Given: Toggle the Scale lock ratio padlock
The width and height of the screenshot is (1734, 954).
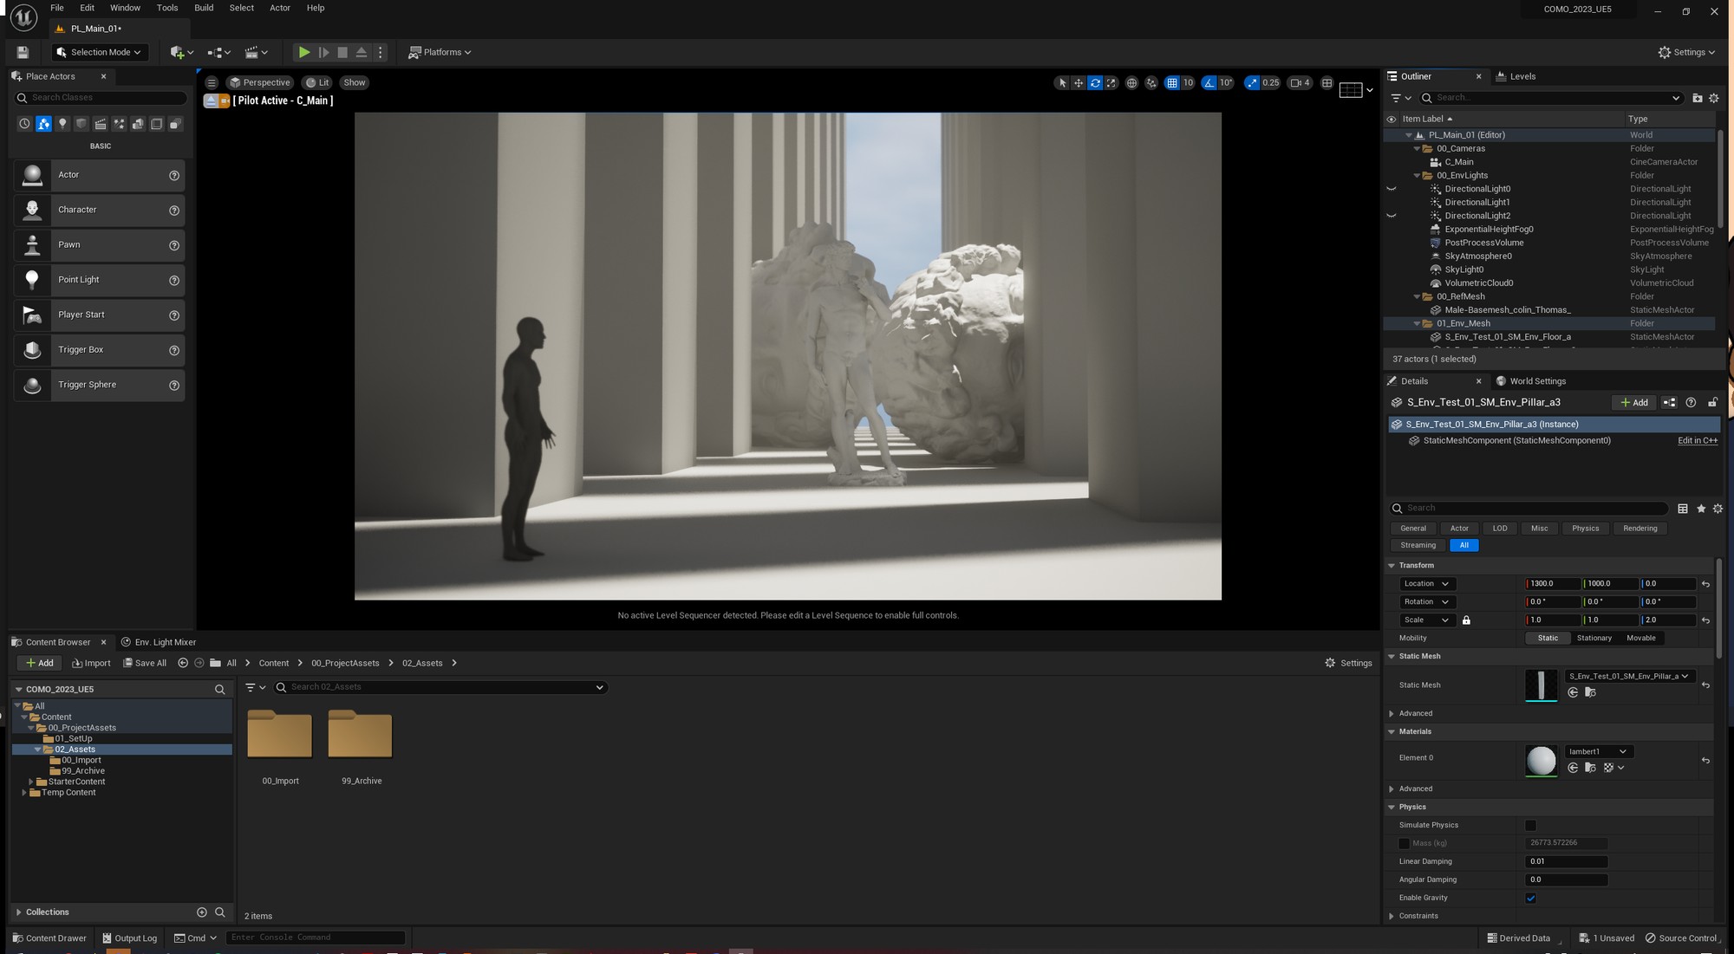Looking at the screenshot, I should pos(1466,620).
